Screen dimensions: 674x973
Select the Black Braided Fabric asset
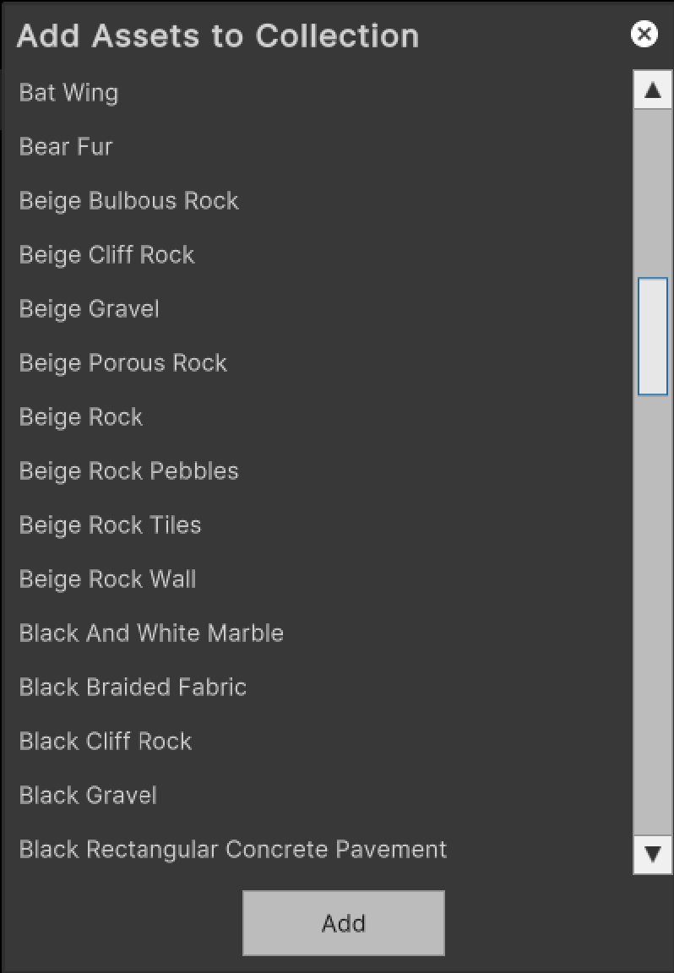coord(132,688)
